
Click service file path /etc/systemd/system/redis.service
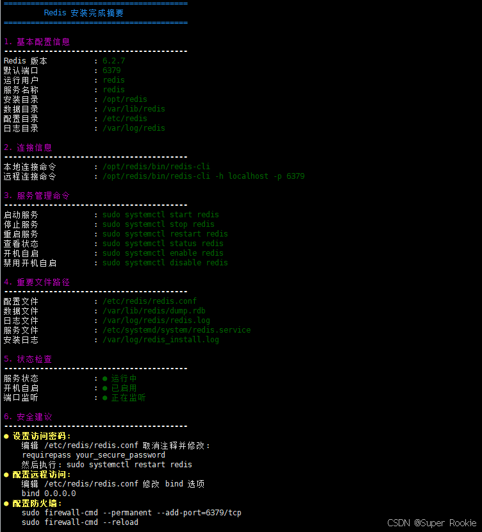point(176,330)
